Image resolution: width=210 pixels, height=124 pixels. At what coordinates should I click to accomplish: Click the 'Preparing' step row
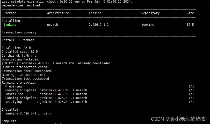point(99,86)
